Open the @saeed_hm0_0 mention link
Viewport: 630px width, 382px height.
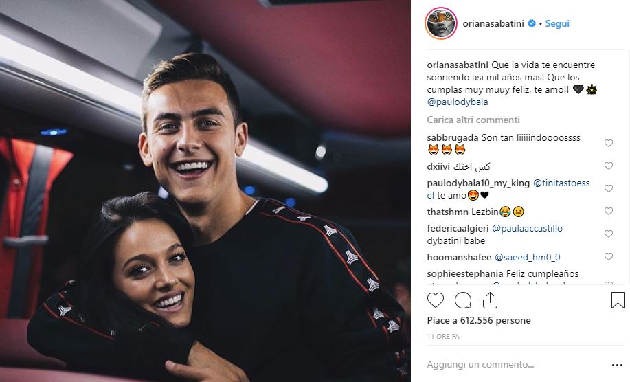tap(528, 257)
